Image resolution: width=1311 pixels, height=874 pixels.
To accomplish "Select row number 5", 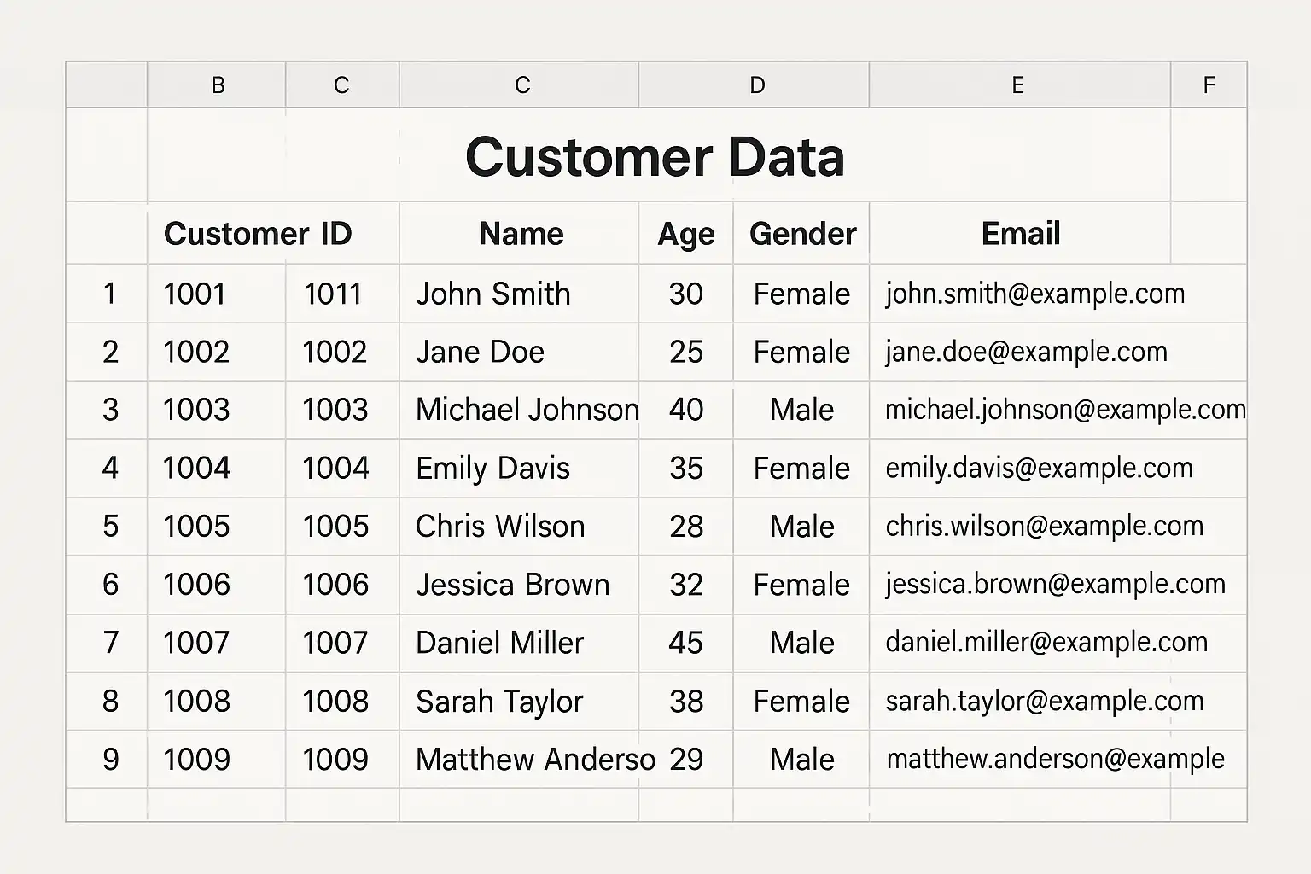I will tap(110, 526).
